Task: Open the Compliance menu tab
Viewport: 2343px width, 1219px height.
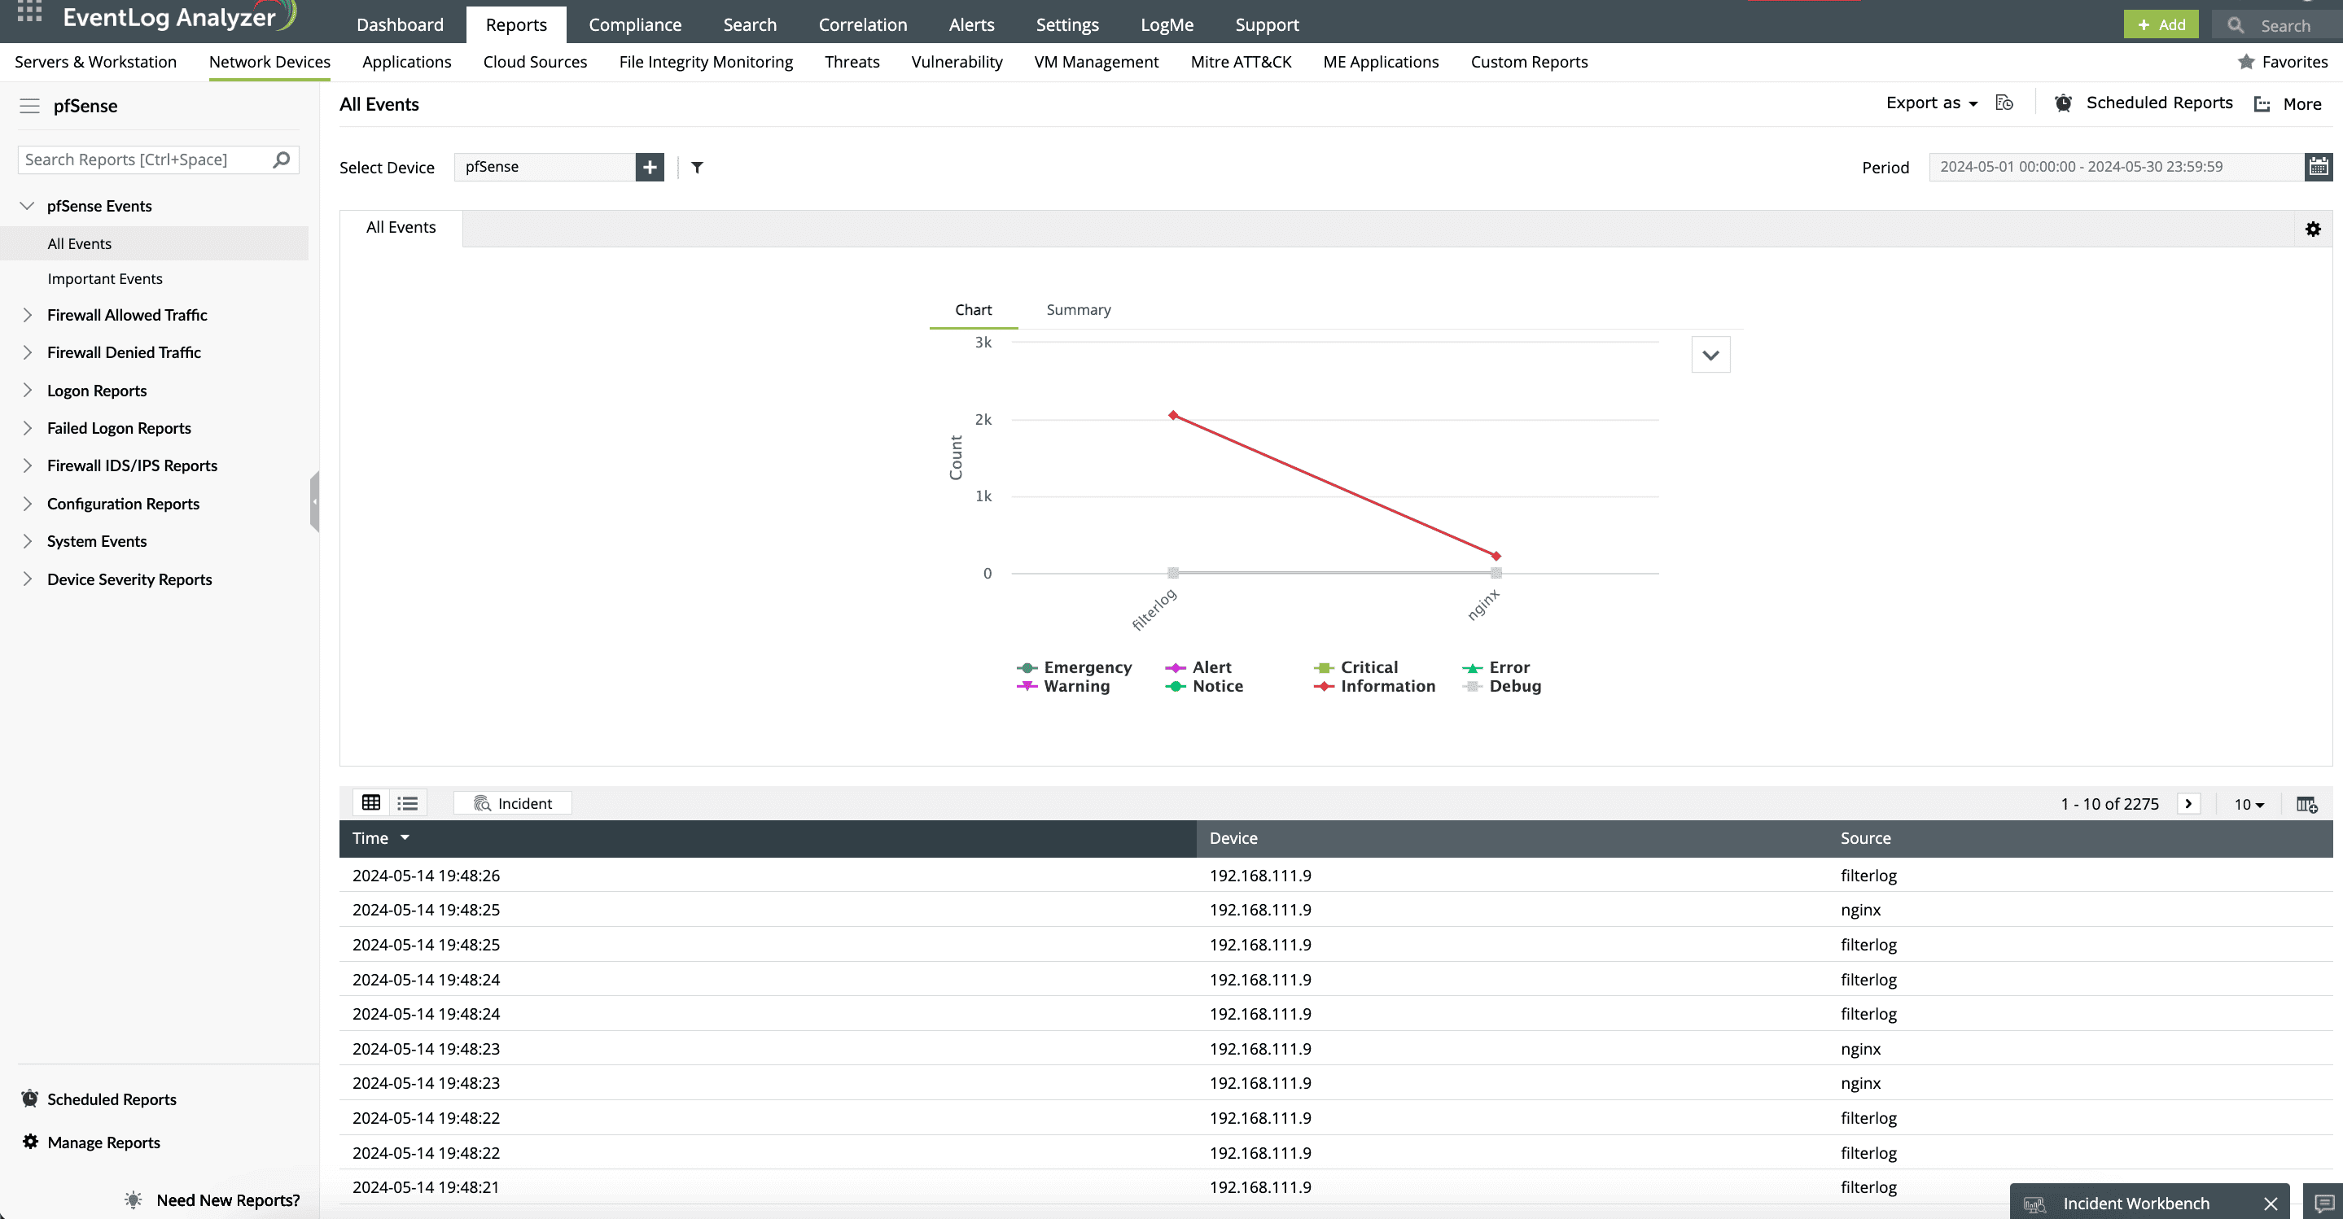Action: coord(634,24)
